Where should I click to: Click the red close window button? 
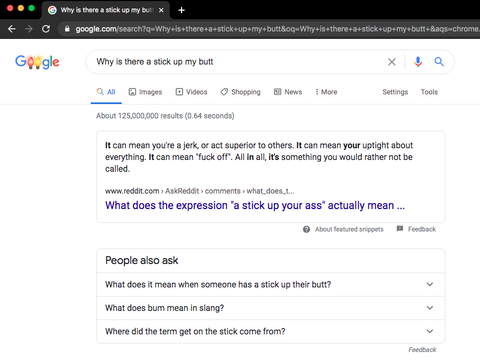(10, 8)
